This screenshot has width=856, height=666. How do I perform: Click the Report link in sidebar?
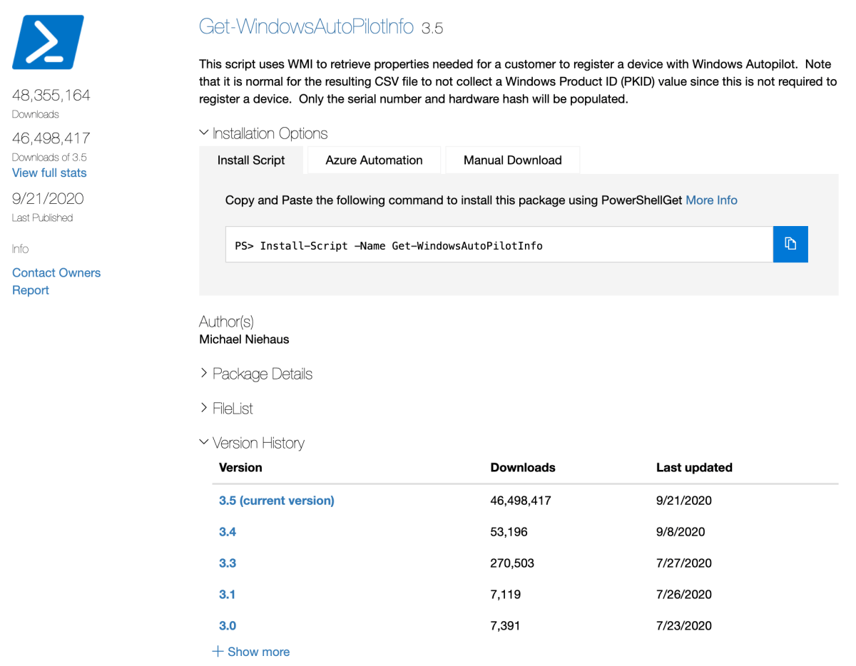pos(31,290)
